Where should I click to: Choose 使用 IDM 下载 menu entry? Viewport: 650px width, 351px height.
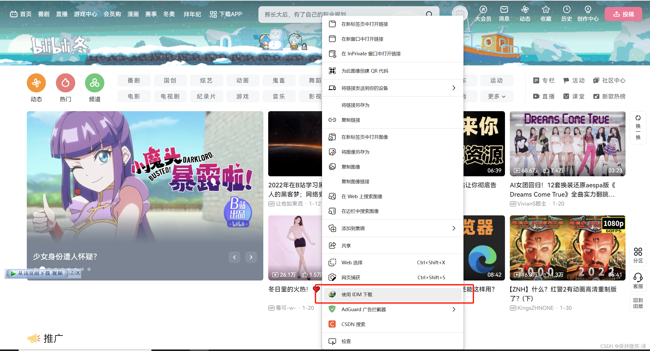(393, 294)
